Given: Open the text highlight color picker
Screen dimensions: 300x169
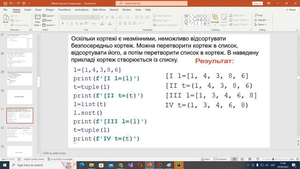Looking at the screenshot, I should (103, 23).
